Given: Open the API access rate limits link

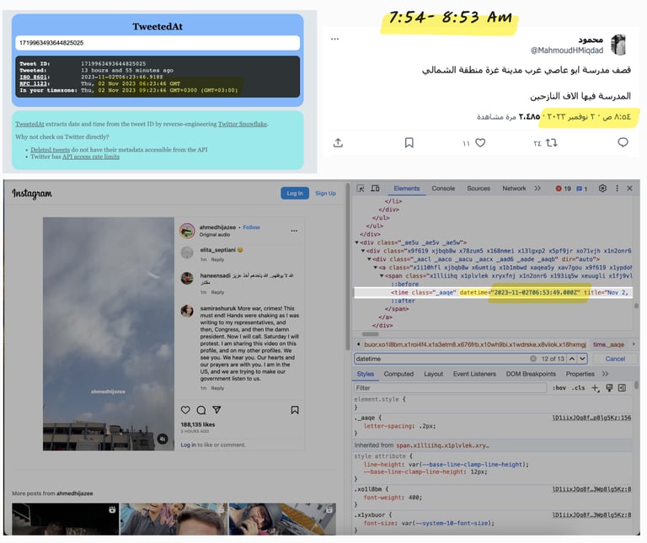Looking at the screenshot, I should 91,157.
